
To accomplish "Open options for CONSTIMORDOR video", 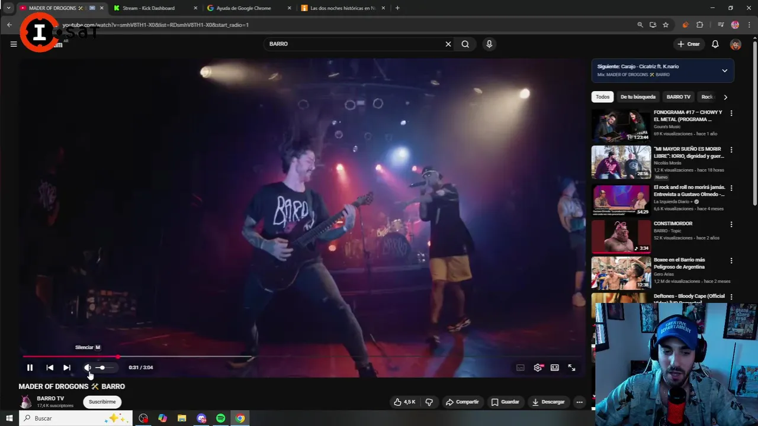I will tap(731, 225).
